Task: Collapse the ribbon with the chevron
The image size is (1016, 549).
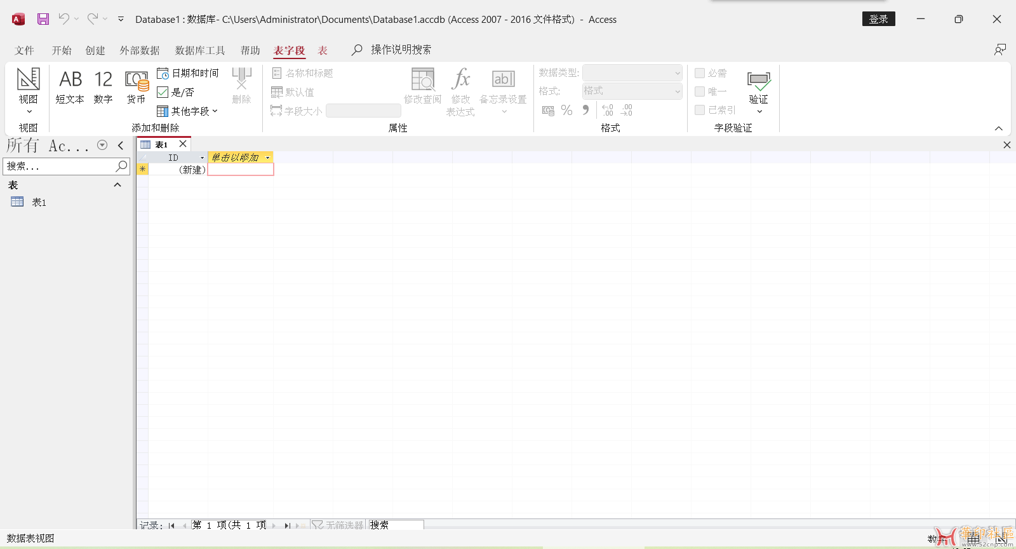Action: [x=999, y=128]
